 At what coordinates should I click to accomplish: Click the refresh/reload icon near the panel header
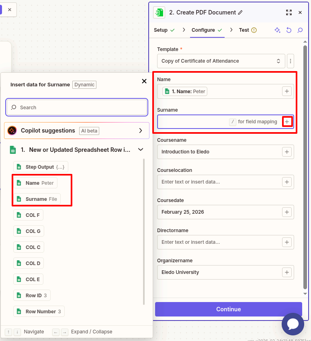(x=288, y=30)
